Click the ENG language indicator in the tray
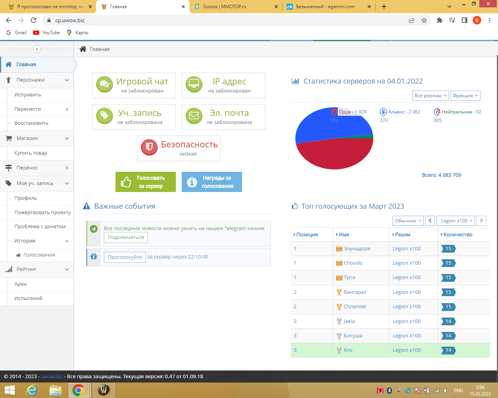The width and height of the screenshot is (498, 398). (458, 391)
